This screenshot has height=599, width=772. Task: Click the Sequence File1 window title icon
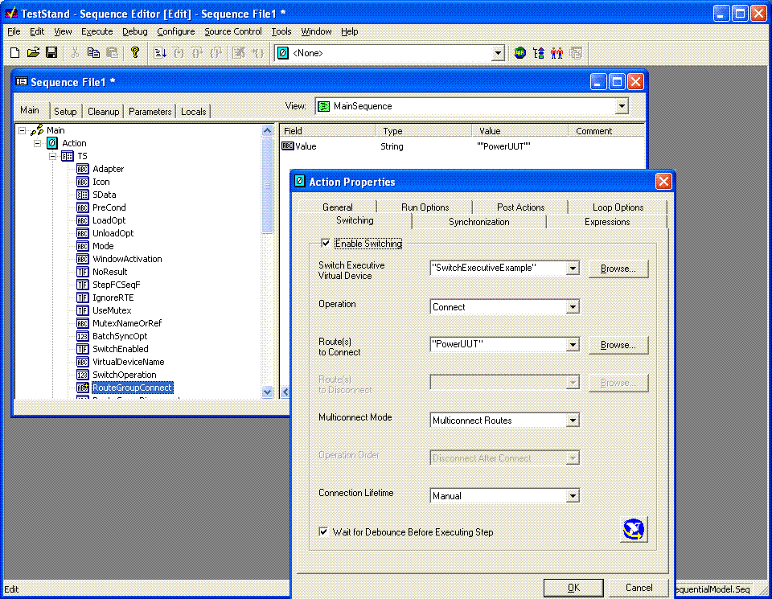(21, 82)
